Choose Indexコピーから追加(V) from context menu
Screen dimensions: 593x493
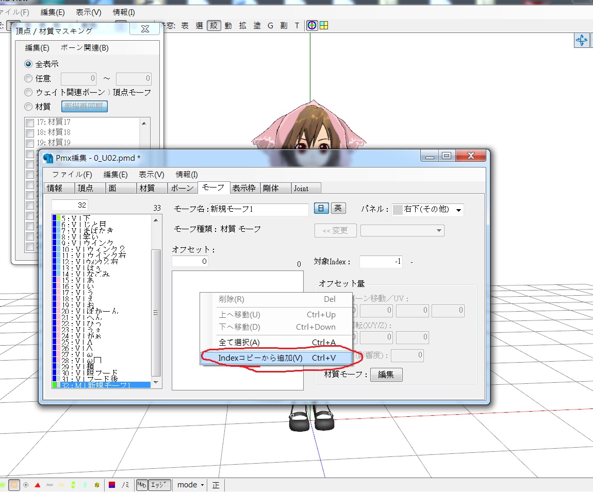point(277,358)
